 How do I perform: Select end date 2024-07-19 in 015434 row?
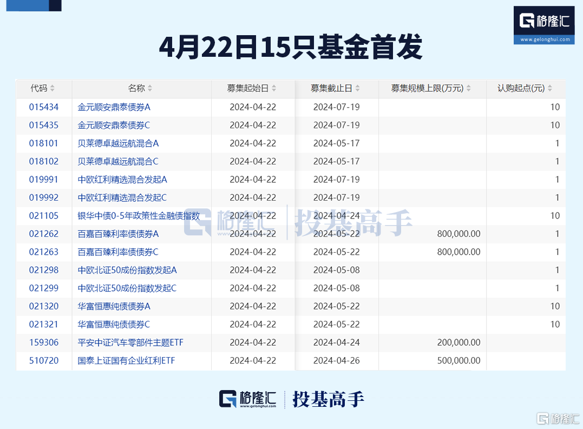pos(337,107)
